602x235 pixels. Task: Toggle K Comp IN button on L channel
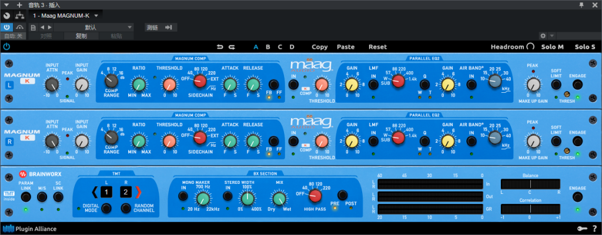(294, 85)
